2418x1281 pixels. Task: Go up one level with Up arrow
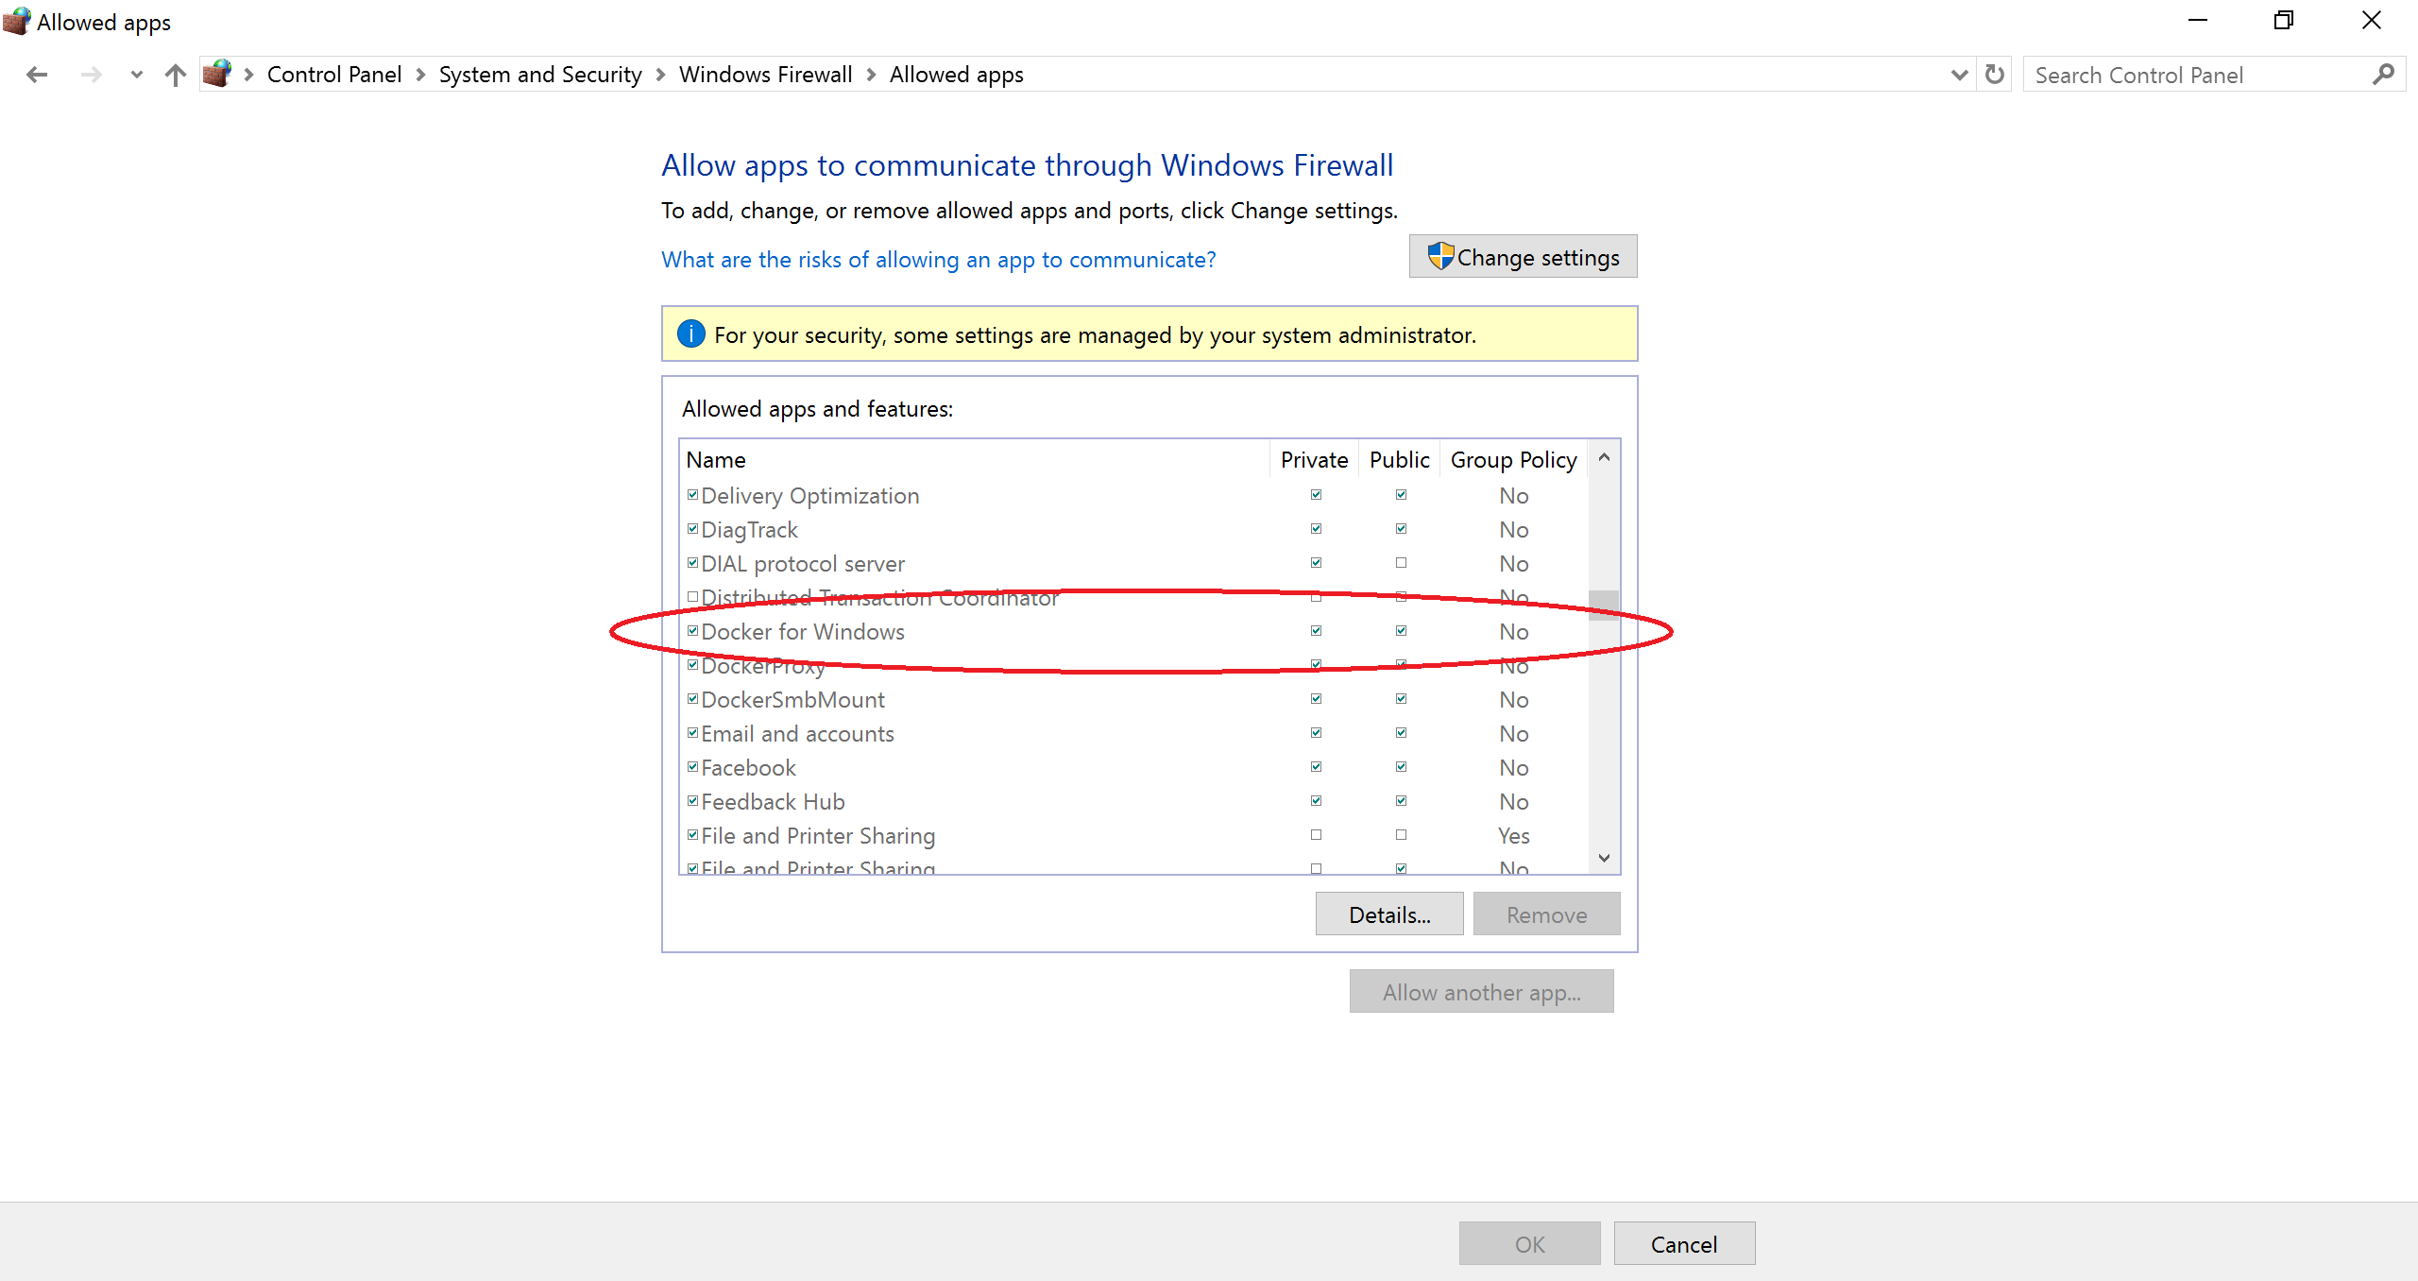click(175, 75)
